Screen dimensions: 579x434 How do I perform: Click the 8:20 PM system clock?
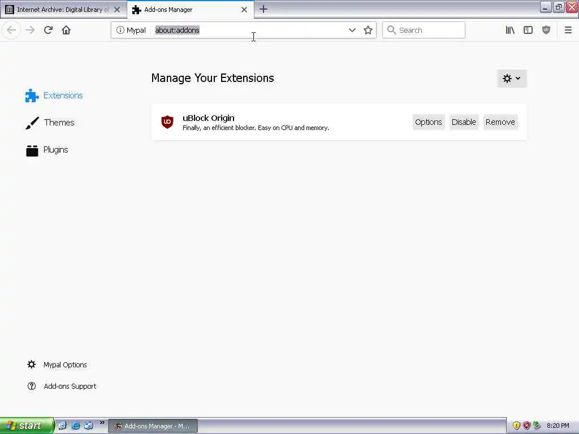(558, 426)
